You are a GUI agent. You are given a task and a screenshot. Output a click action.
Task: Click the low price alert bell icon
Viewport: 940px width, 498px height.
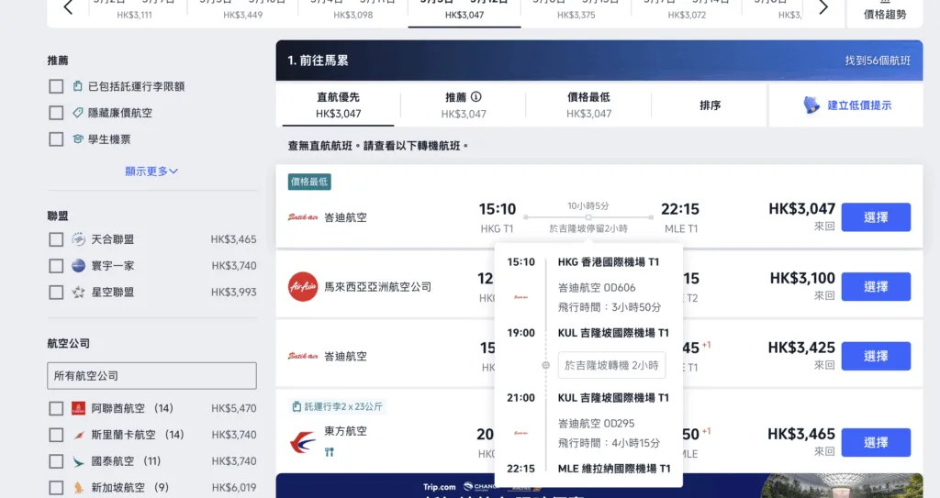coord(811,105)
